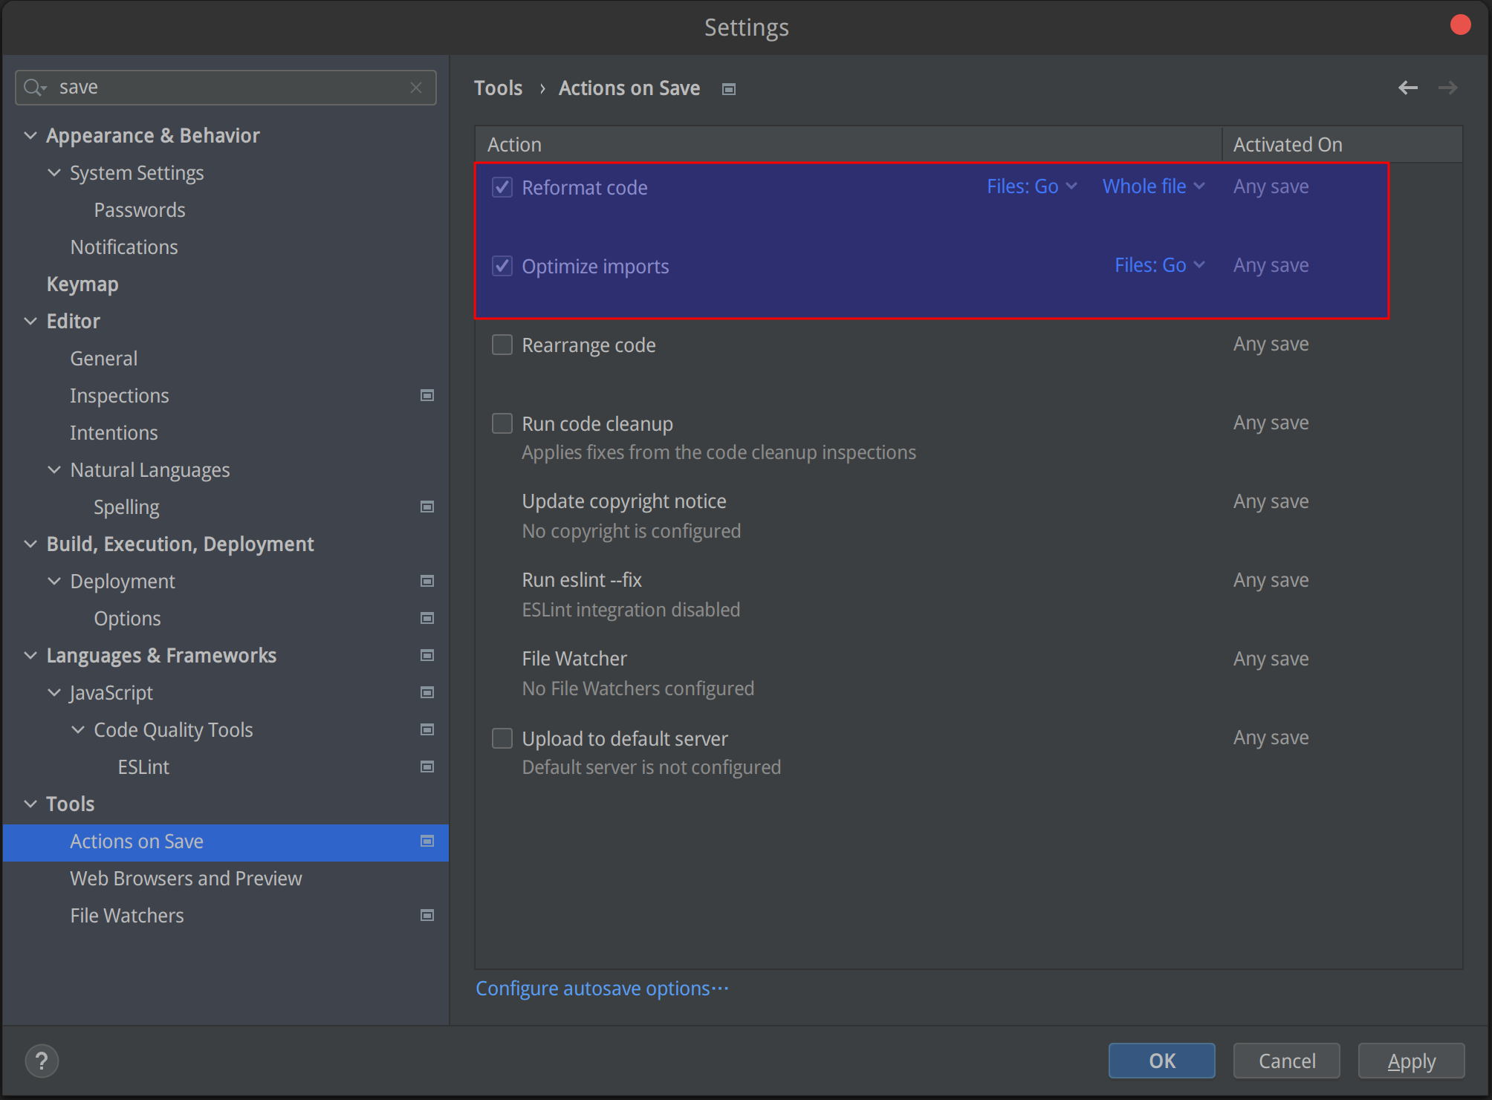Click project icon next to Actions on Save breadcrumb
This screenshot has width=1492, height=1100.
pos(729,89)
